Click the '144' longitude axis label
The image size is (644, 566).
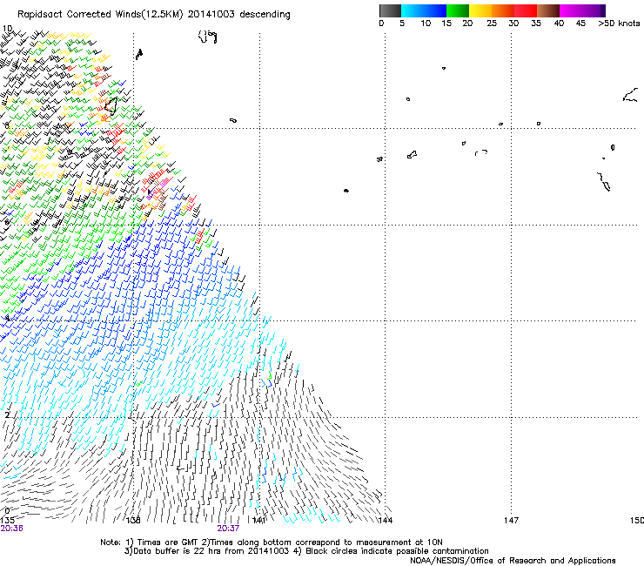click(386, 521)
